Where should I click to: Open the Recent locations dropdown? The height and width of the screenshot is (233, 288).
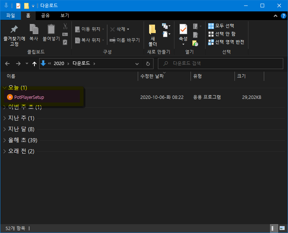tap(27, 64)
